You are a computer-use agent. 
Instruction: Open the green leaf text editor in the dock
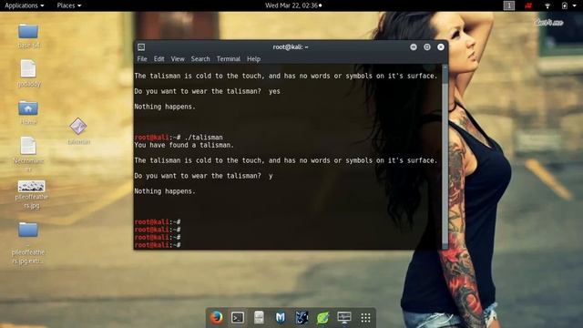tap(322, 318)
